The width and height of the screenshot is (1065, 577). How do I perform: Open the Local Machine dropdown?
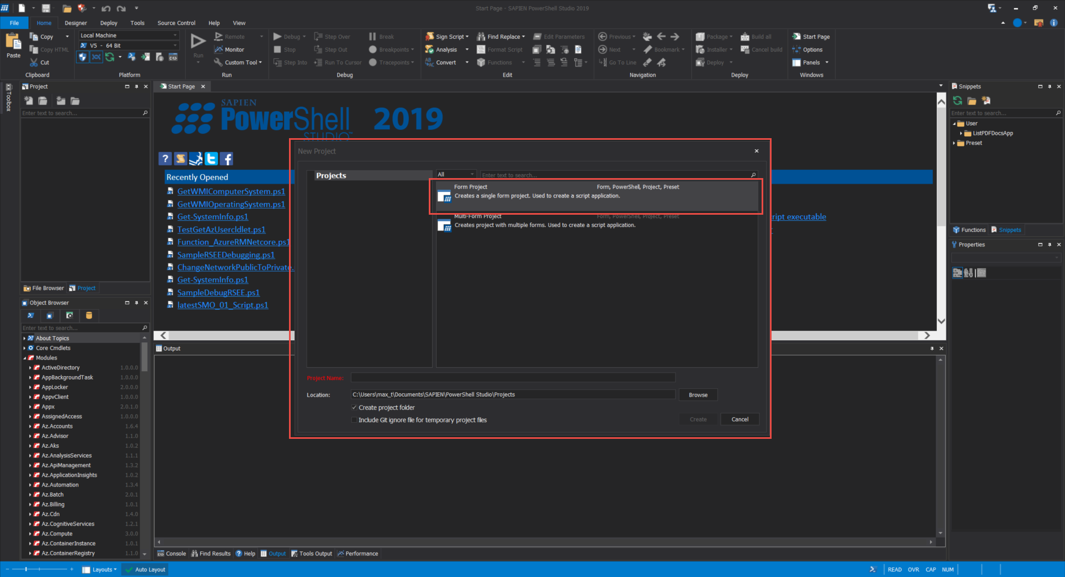click(129, 35)
